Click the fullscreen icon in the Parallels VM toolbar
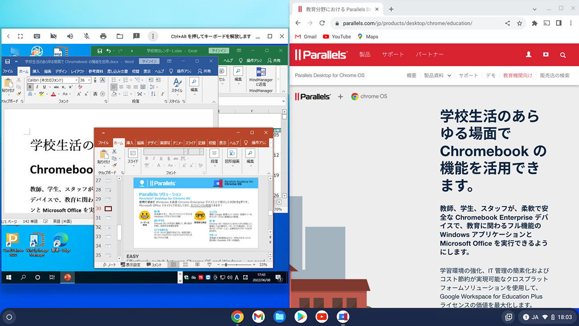This screenshot has height=326, width=579. 20,36
